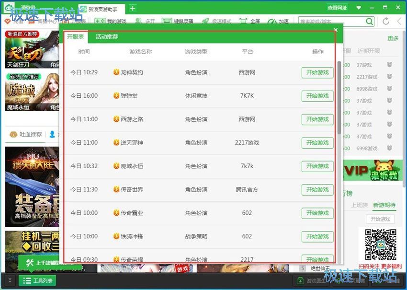Start game for 魔域永恒 in table

click(317, 166)
